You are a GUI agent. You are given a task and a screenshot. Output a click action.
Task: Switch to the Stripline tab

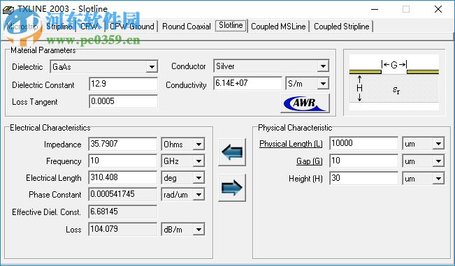(x=59, y=27)
